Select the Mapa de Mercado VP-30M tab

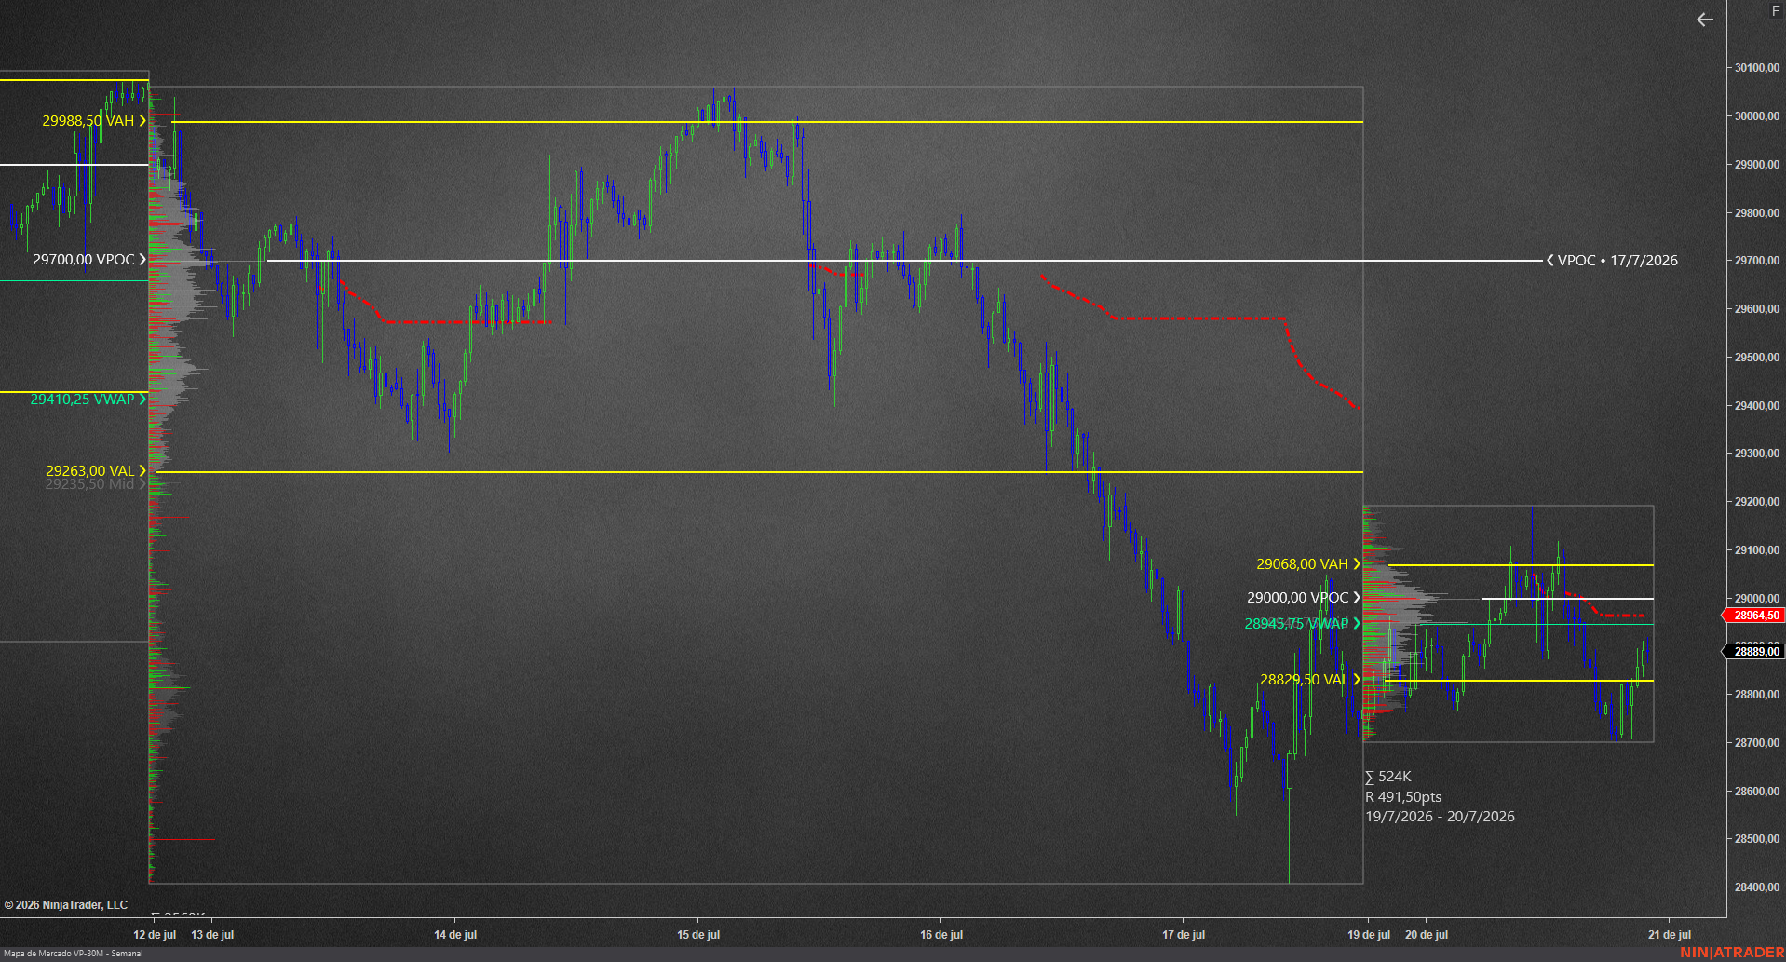pyautogui.click(x=74, y=954)
